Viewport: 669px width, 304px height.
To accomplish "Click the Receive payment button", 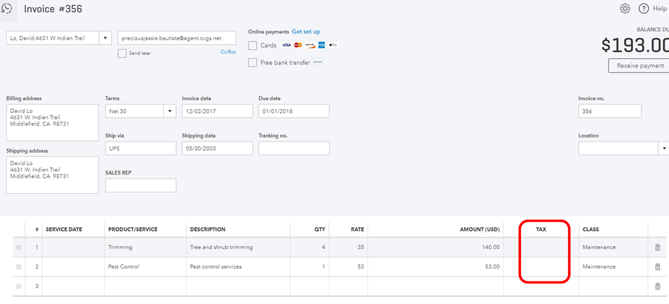I will 640,65.
